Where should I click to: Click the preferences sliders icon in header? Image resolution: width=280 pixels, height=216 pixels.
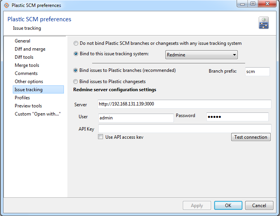[264, 23]
